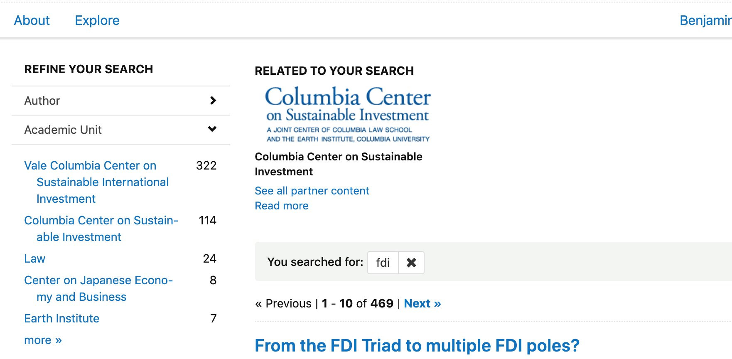Click the Academic Unit facet heading
The width and height of the screenshot is (732, 359).
tap(63, 130)
